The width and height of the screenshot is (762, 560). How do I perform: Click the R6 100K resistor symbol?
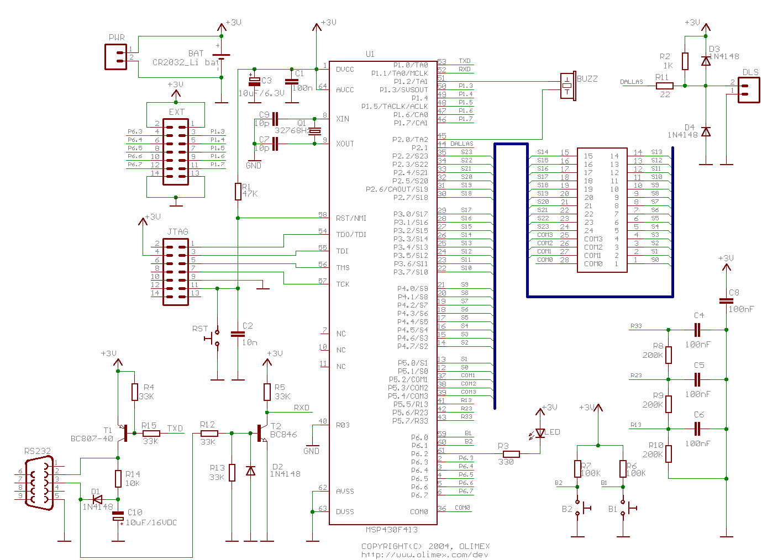point(623,468)
